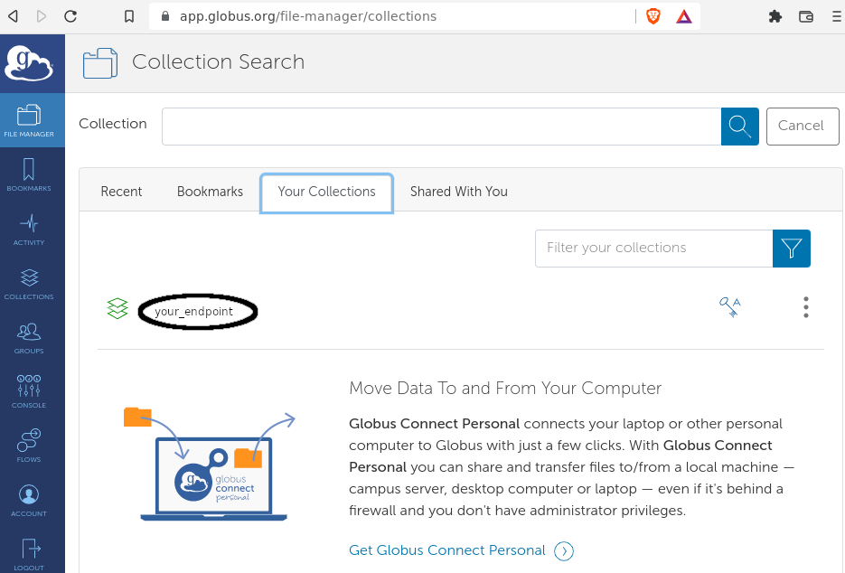Click the blue filter funnel button
The image size is (845, 573).
pos(791,249)
